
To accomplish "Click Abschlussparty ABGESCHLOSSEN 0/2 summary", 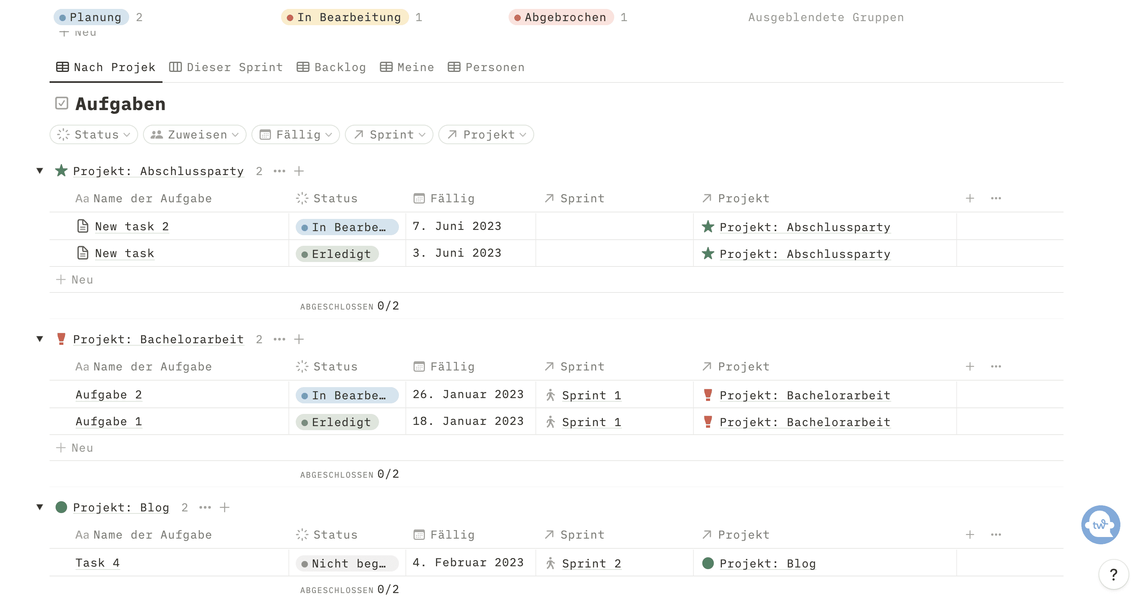I will click(349, 306).
